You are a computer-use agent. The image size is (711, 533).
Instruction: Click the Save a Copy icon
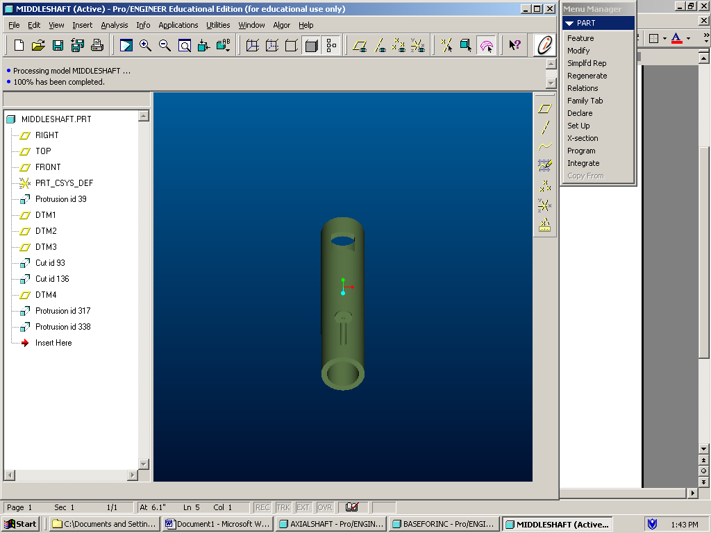[x=78, y=45]
